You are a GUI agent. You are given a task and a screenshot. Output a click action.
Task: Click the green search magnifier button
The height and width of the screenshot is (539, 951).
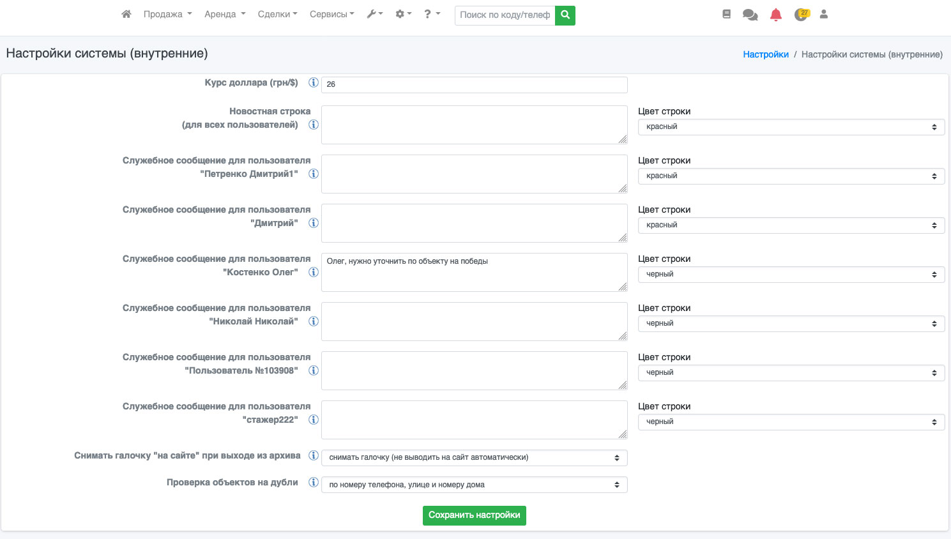[565, 15]
